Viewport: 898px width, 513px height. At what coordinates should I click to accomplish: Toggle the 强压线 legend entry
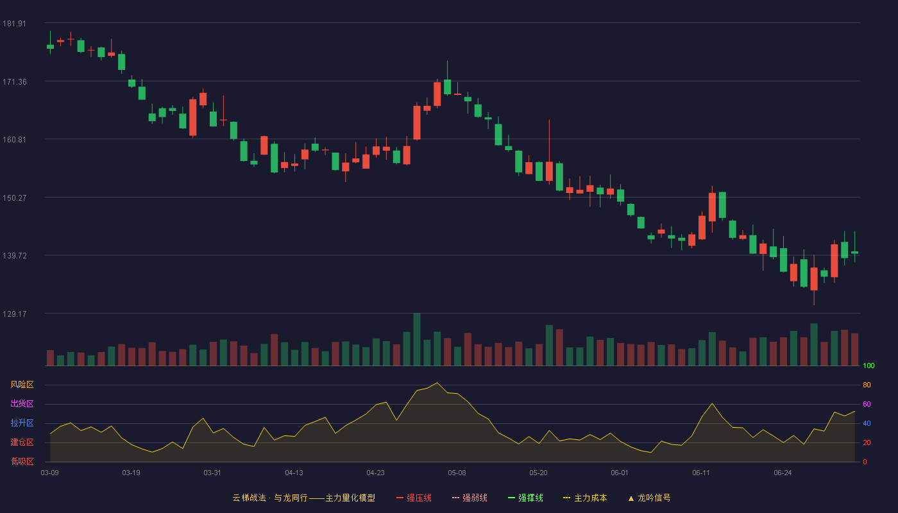coord(414,498)
